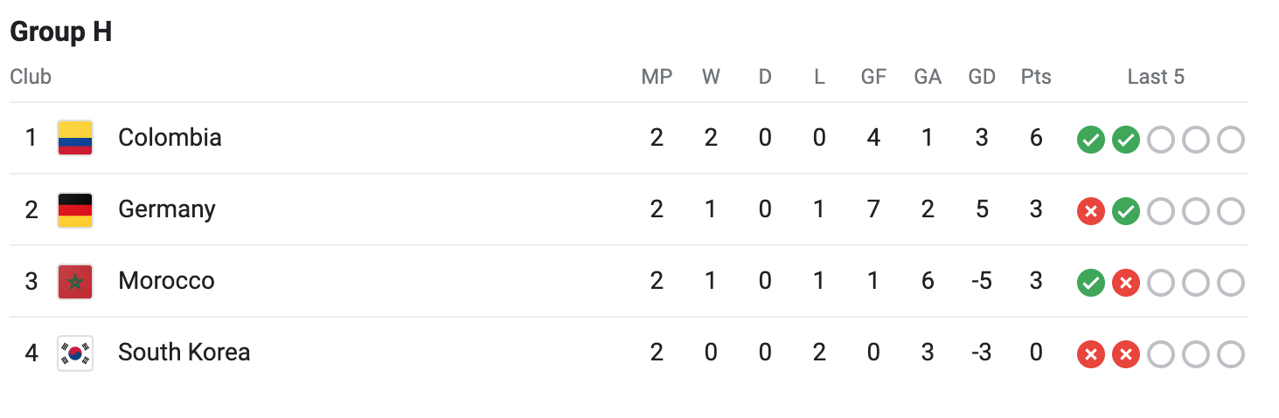Click the Group H heading
The width and height of the screenshot is (1279, 418).
point(60,32)
